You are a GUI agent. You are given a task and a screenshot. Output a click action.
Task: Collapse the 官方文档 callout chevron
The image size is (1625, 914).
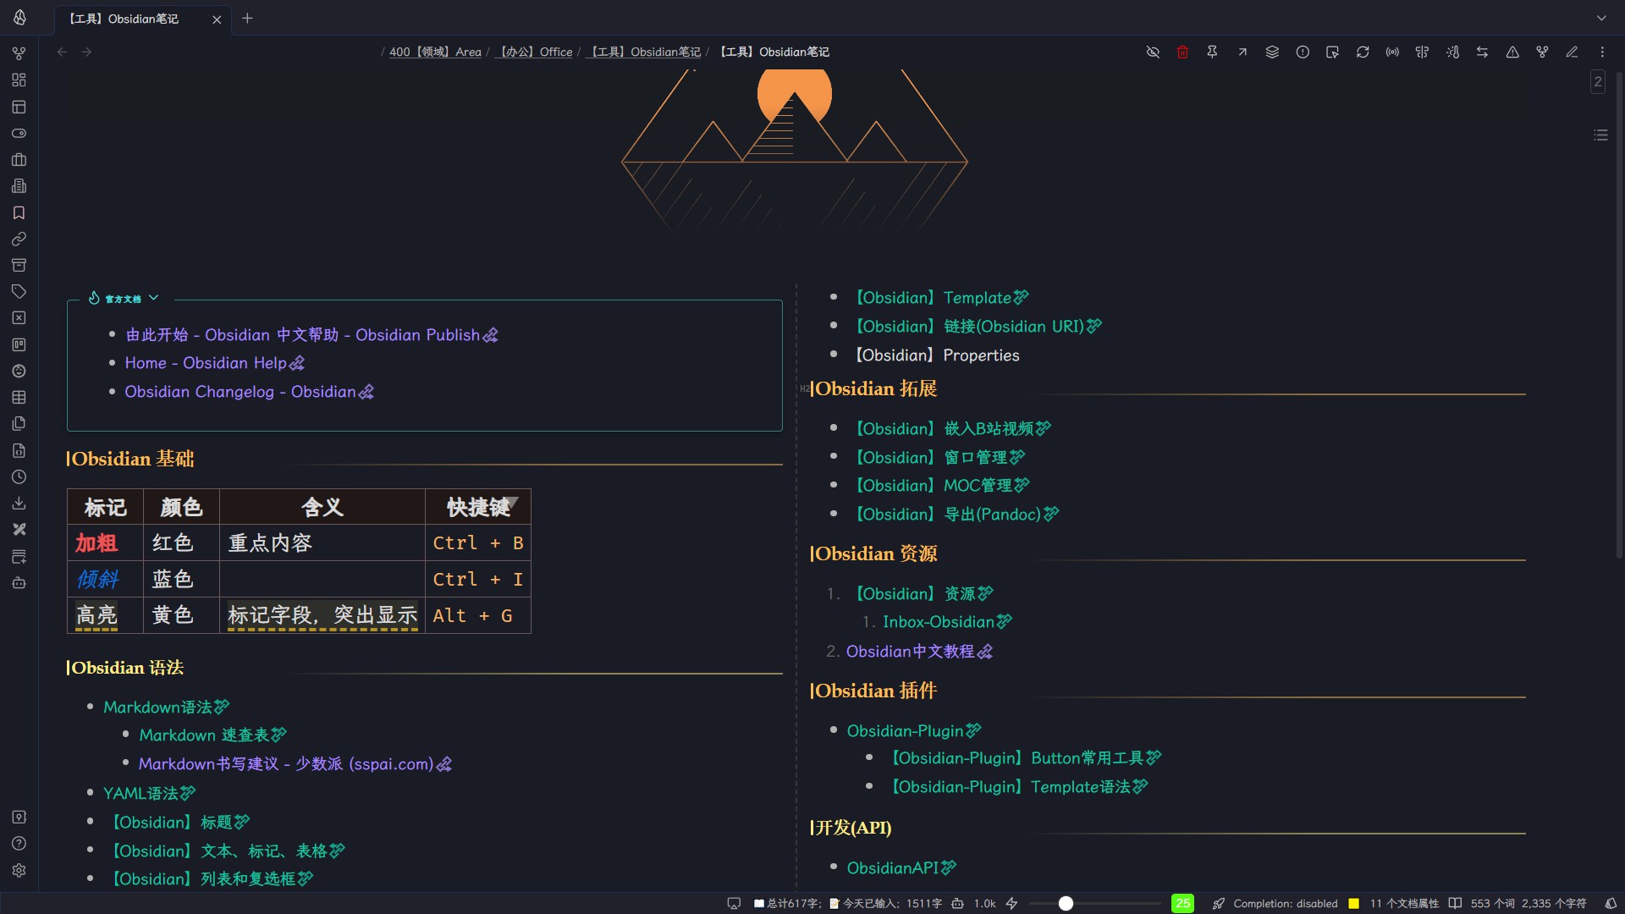pos(153,298)
